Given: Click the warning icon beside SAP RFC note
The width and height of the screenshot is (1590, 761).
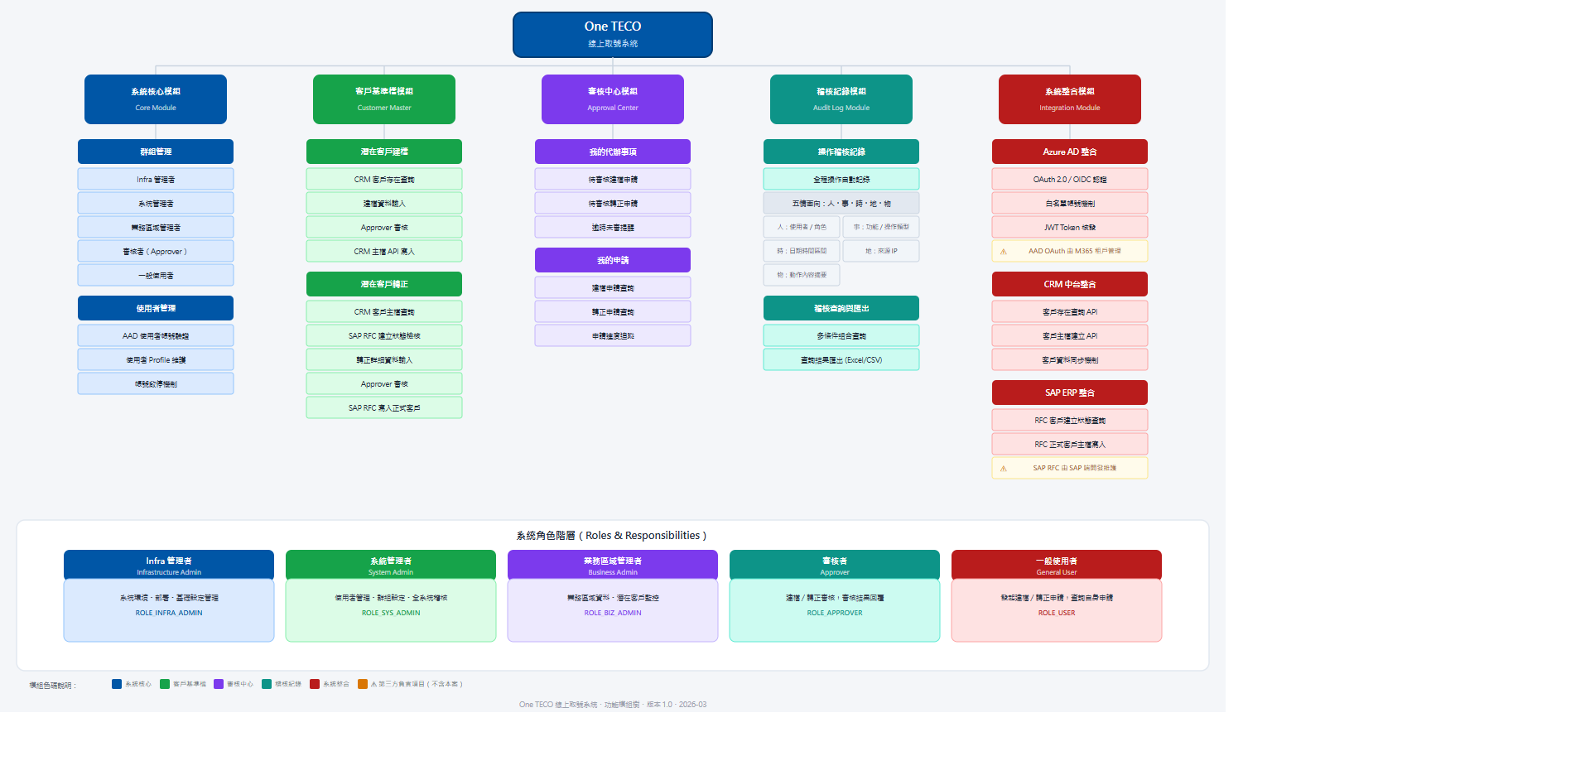Looking at the screenshot, I should coord(1004,469).
